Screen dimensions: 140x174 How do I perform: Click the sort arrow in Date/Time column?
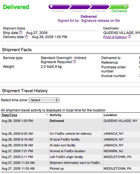point(47,115)
